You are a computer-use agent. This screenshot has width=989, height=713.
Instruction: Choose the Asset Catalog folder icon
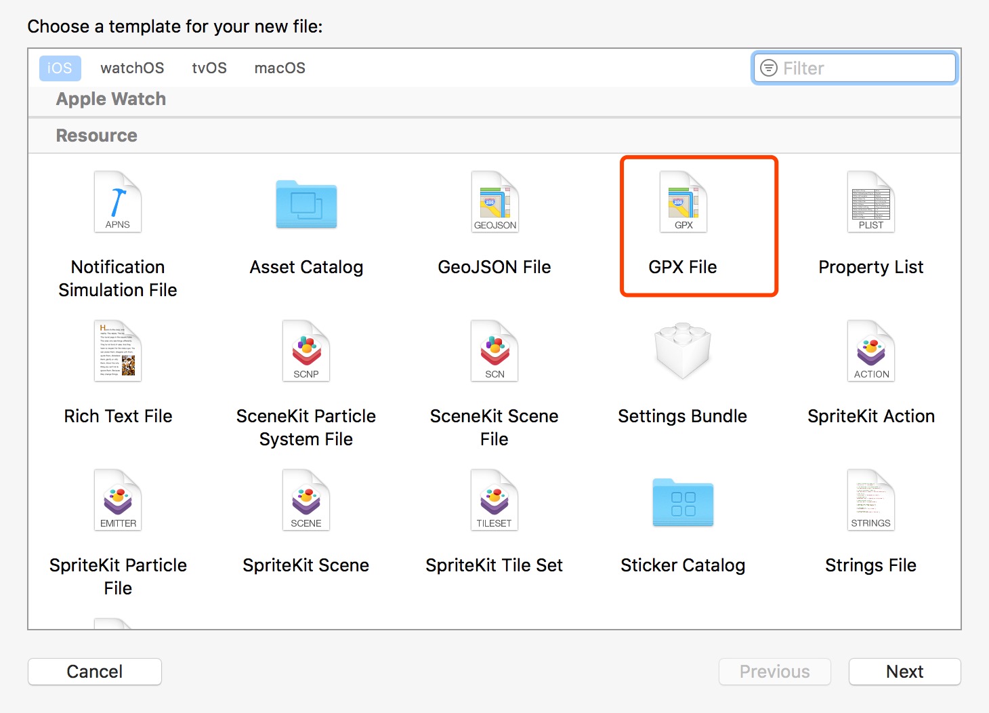306,204
